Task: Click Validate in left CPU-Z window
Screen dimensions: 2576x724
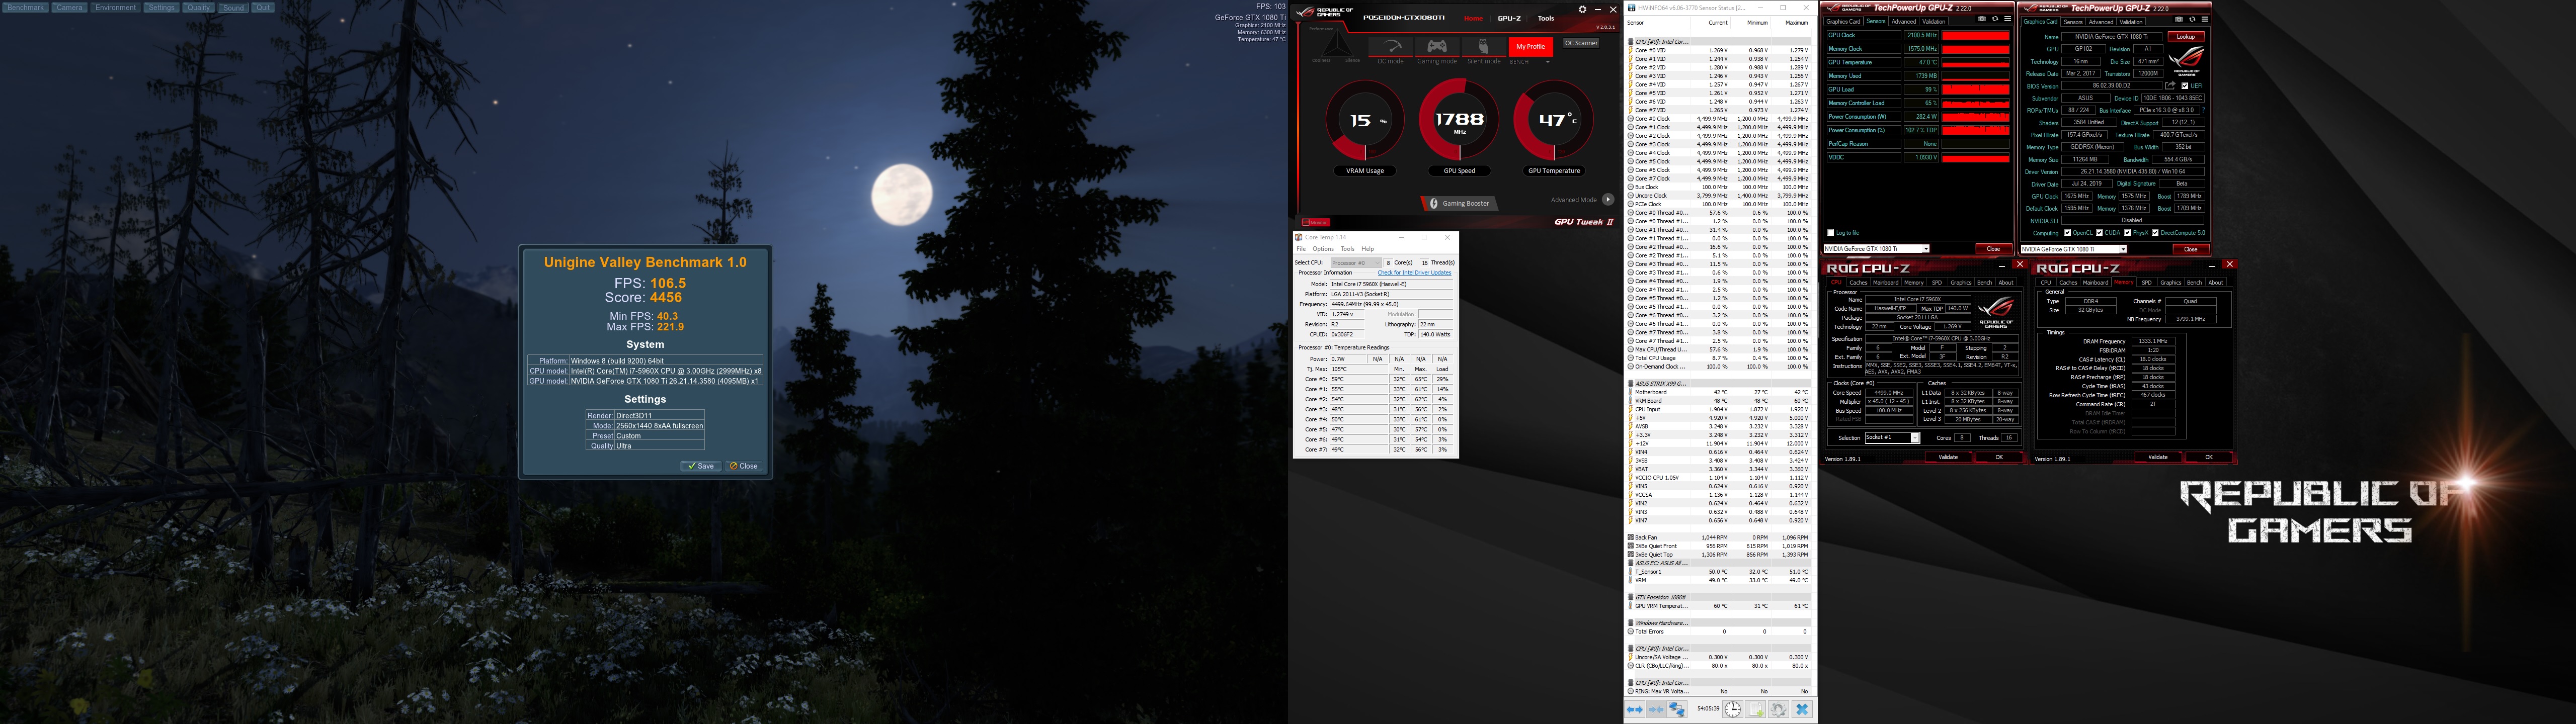Action: coord(1948,457)
